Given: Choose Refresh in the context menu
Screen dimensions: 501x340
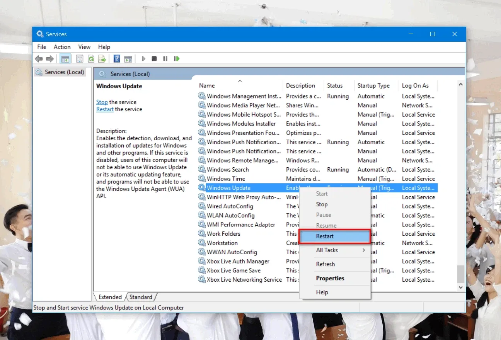Looking at the screenshot, I should coord(335,264).
